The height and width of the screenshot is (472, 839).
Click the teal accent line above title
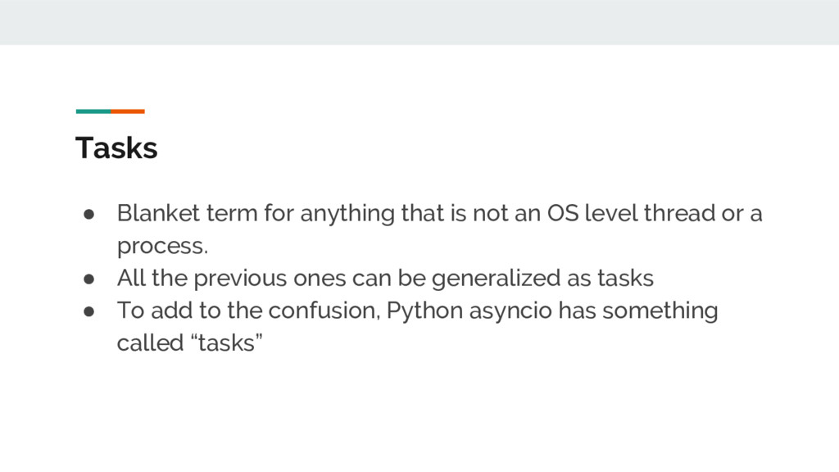(x=93, y=111)
